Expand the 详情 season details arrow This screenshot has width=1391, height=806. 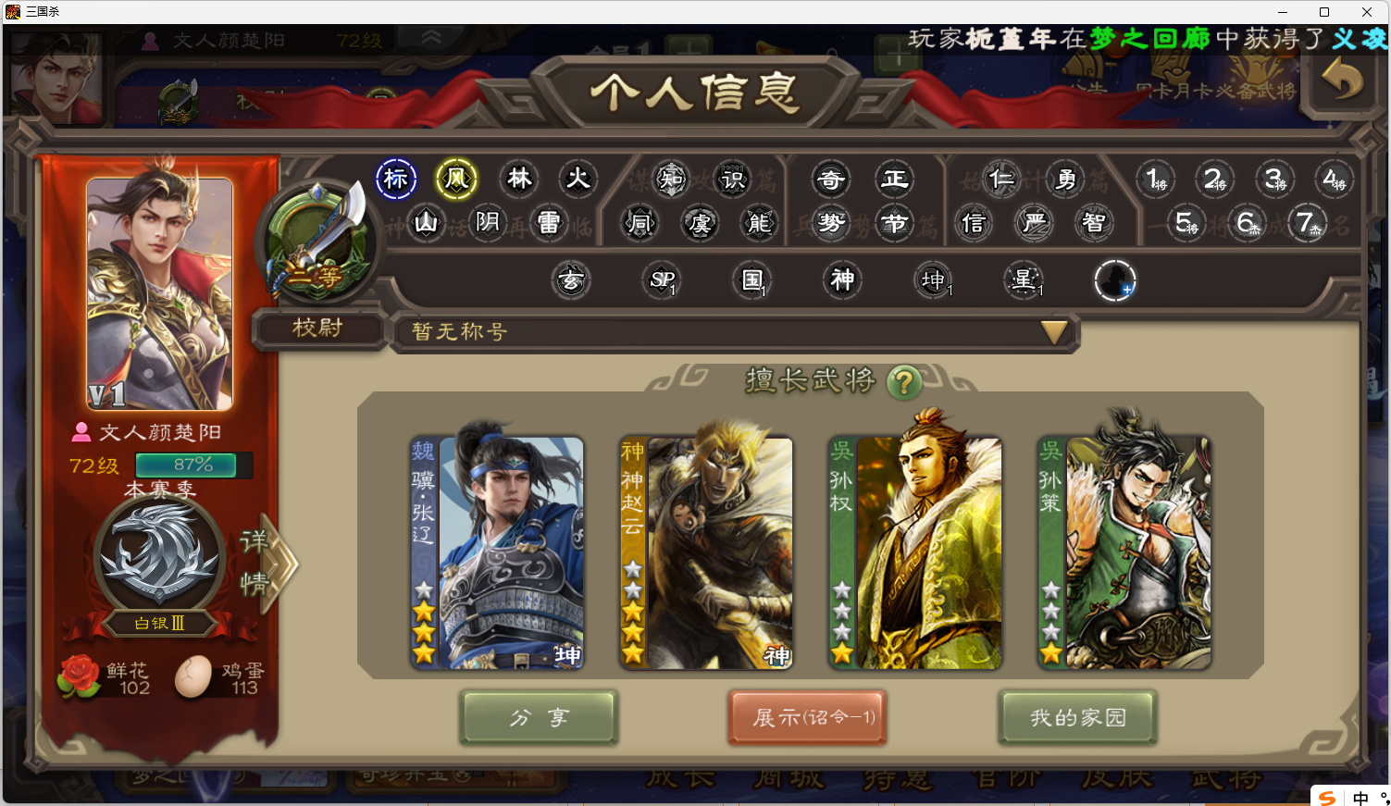(x=268, y=563)
